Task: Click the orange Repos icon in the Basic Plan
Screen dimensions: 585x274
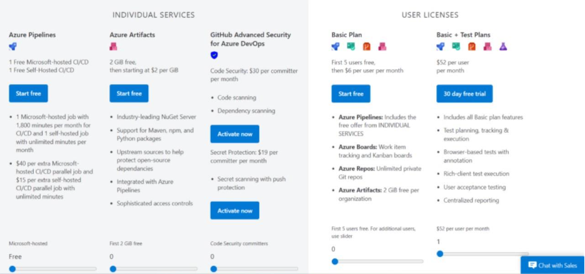Action: 367,47
